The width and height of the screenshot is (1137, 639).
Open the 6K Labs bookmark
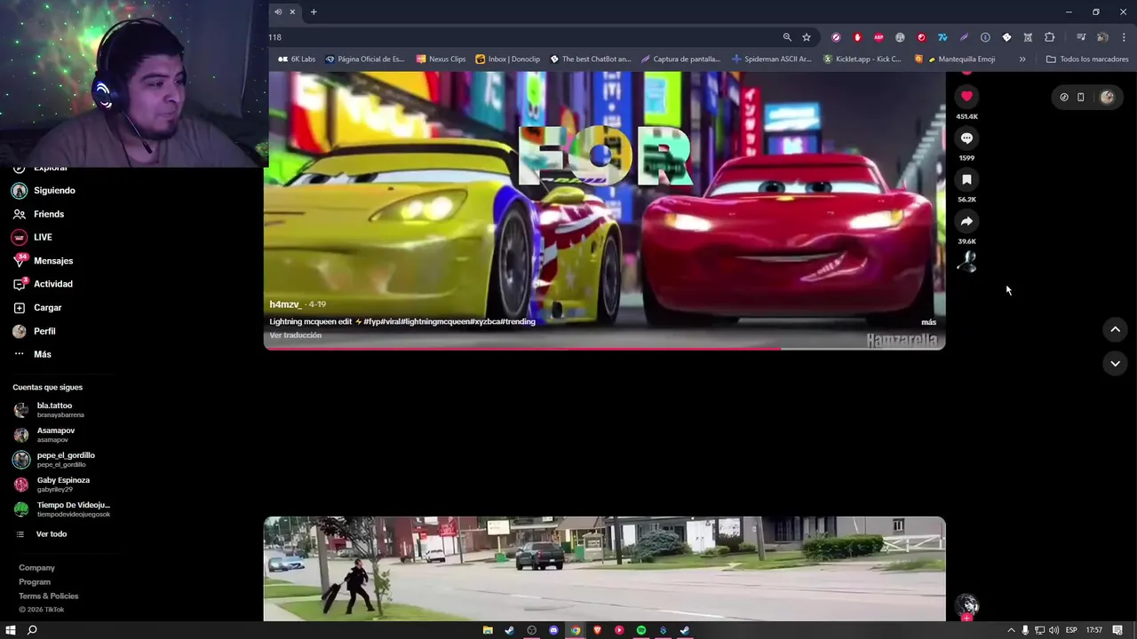click(297, 59)
